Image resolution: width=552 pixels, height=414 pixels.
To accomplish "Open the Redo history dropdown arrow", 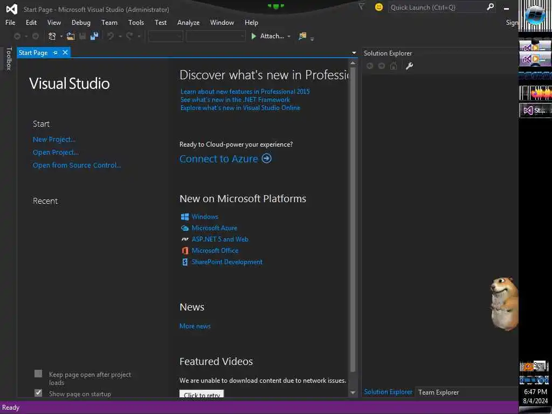I will pos(139,36).
